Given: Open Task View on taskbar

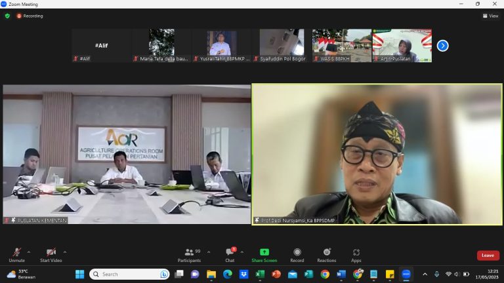Looking at the screenshot, I should tap(179, 274).
